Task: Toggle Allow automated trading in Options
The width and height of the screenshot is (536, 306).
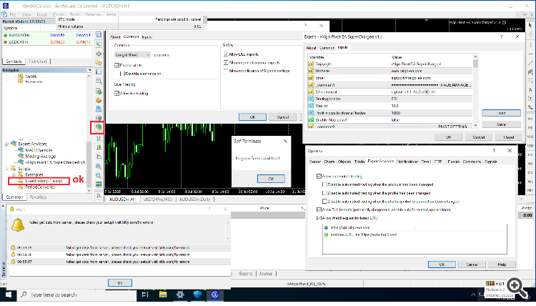Action: pos(319,177)
